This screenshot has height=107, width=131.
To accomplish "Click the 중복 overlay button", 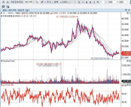I will point(56,2).
